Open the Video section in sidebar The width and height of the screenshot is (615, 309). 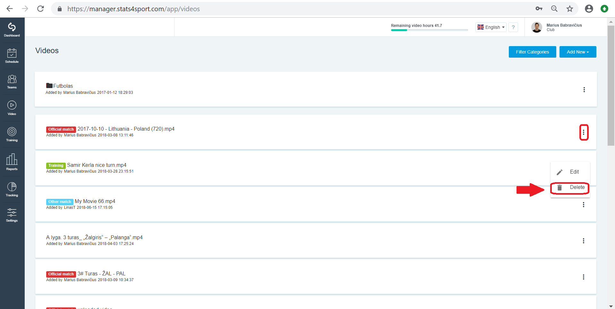[x=12, y=108]
